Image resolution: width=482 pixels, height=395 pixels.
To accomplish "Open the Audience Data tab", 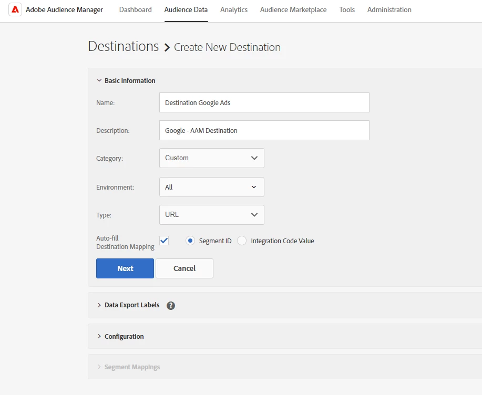I will (186, 9).
